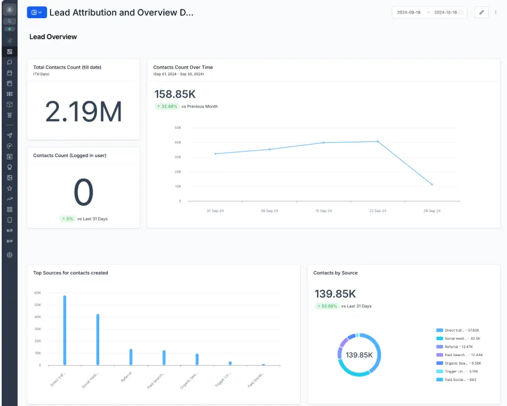Open the mobile phone icon in the sidebar
This screenshot has width=507, height=406.
(x=10, y=220)
